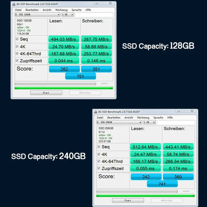Open the Datei menu in the 128GB window

[18, 10]
